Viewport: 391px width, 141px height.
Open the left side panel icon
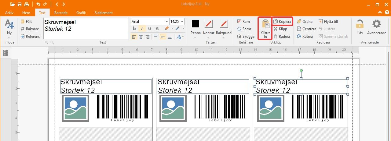(5, 53)
